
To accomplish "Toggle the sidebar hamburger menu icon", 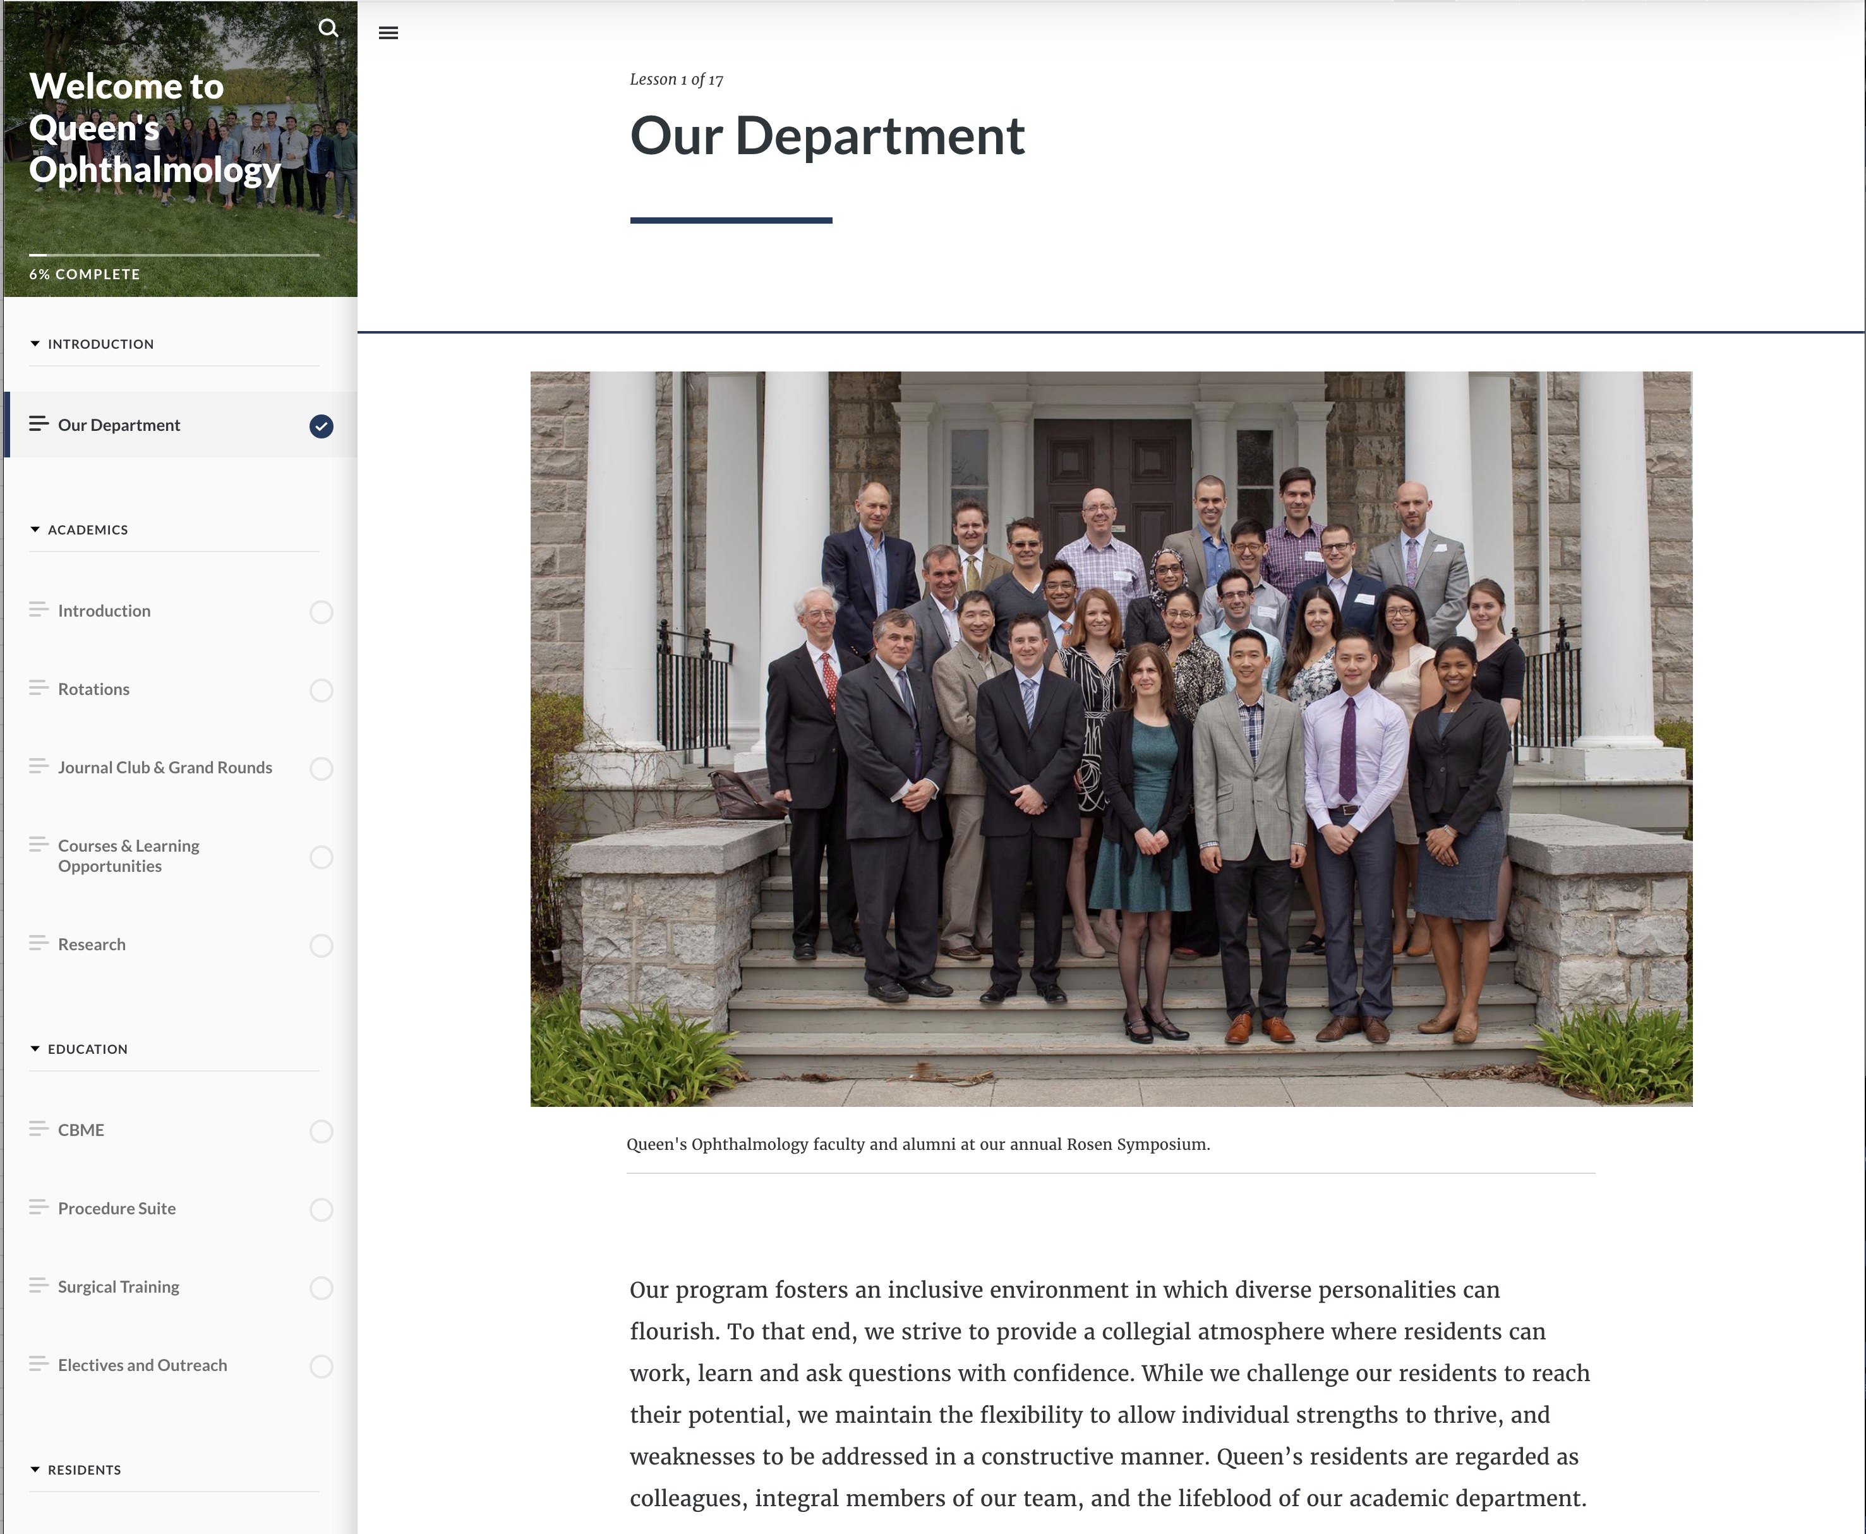I will coord(388,33).
